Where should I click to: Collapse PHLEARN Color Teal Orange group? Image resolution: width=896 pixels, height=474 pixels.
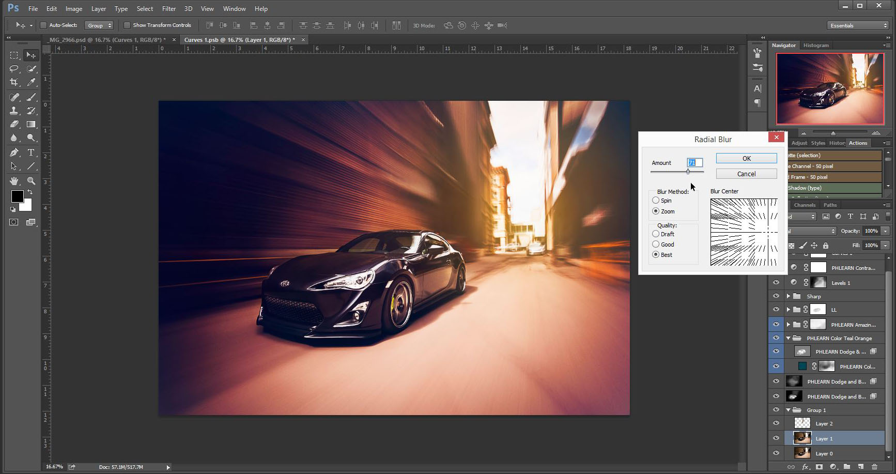coord(789,338)
